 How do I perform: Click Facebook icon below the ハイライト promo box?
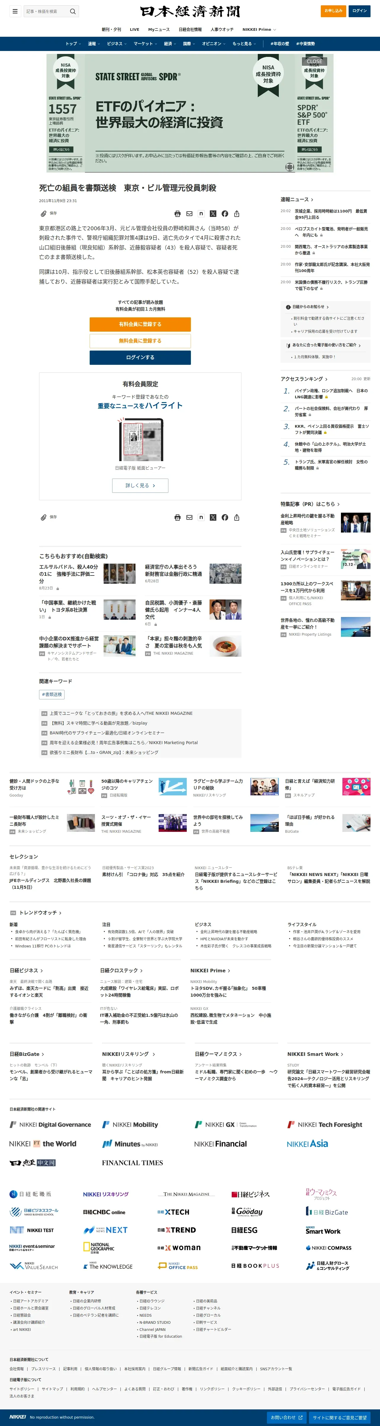(225, 518)
